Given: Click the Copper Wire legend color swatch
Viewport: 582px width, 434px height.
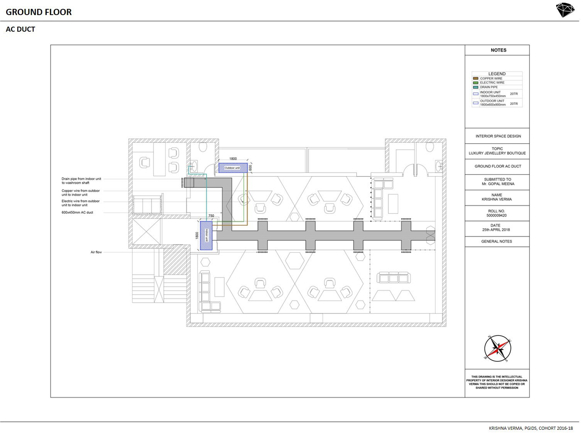Looking at the screenshot, I should click(475, 78).
